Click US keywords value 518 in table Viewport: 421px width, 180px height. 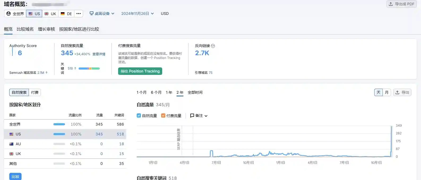coord(120,134)
